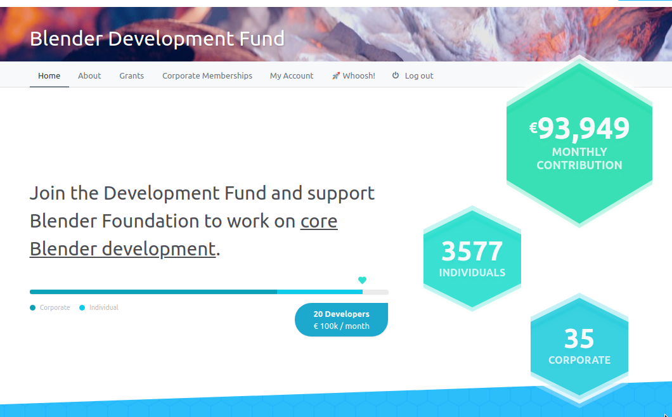The width and height of the screenshot is (672, 417).
Task: Click the power icon next to Log out
Action: tap(396, 75)
